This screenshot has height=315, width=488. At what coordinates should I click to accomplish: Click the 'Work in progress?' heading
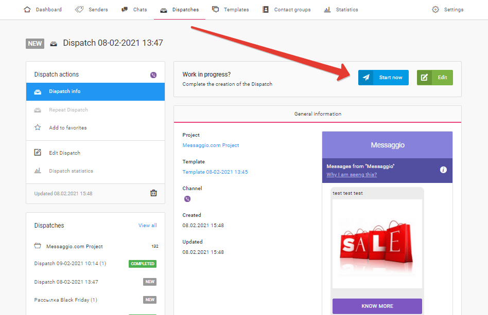206,75
